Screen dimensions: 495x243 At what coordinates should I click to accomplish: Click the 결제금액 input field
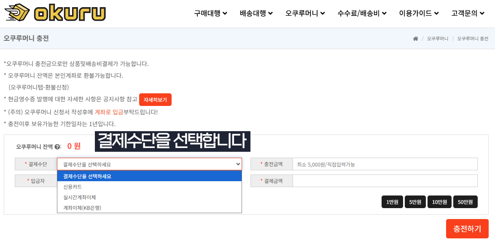(x=385, y=181)
